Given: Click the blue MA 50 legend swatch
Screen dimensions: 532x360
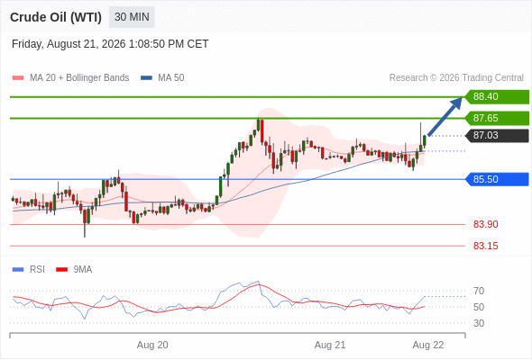Looking at the screenshot, I should pos(146,78).
